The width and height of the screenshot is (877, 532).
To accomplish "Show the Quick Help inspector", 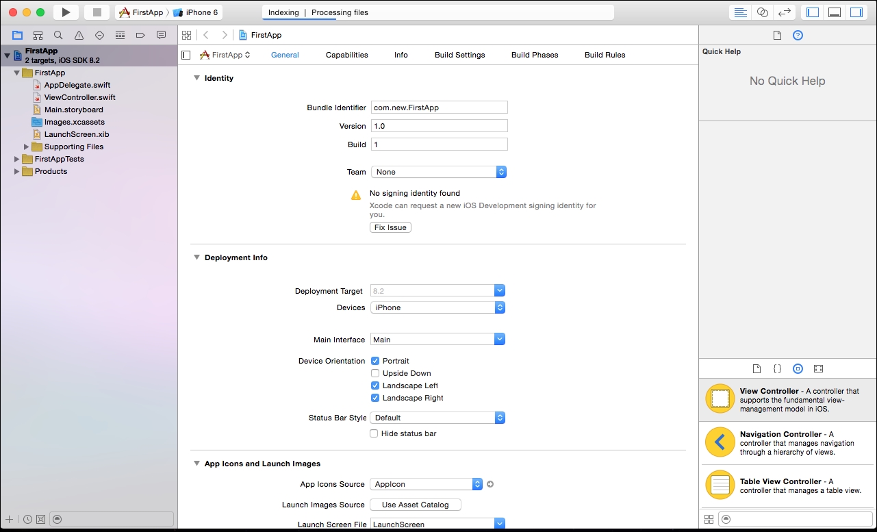I will tap(798, 36).
